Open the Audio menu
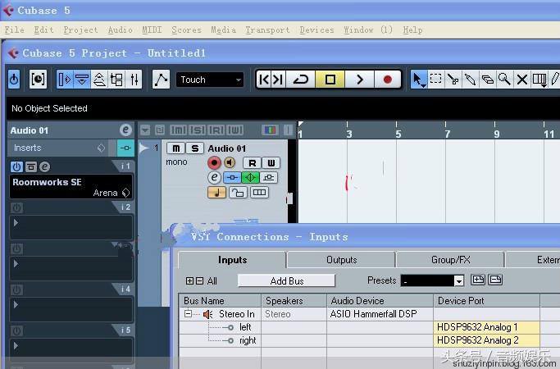This screenshot has height=369, width=560. (x=120, y=30)
